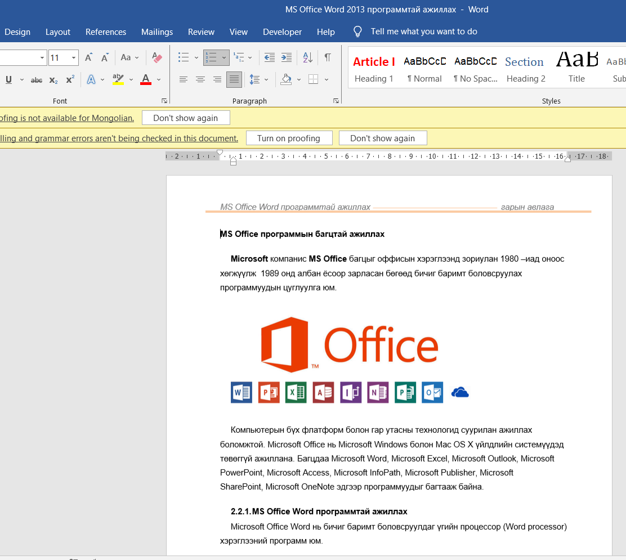Apply the Title style
The image size is (626, 560).
click(577, 68)
